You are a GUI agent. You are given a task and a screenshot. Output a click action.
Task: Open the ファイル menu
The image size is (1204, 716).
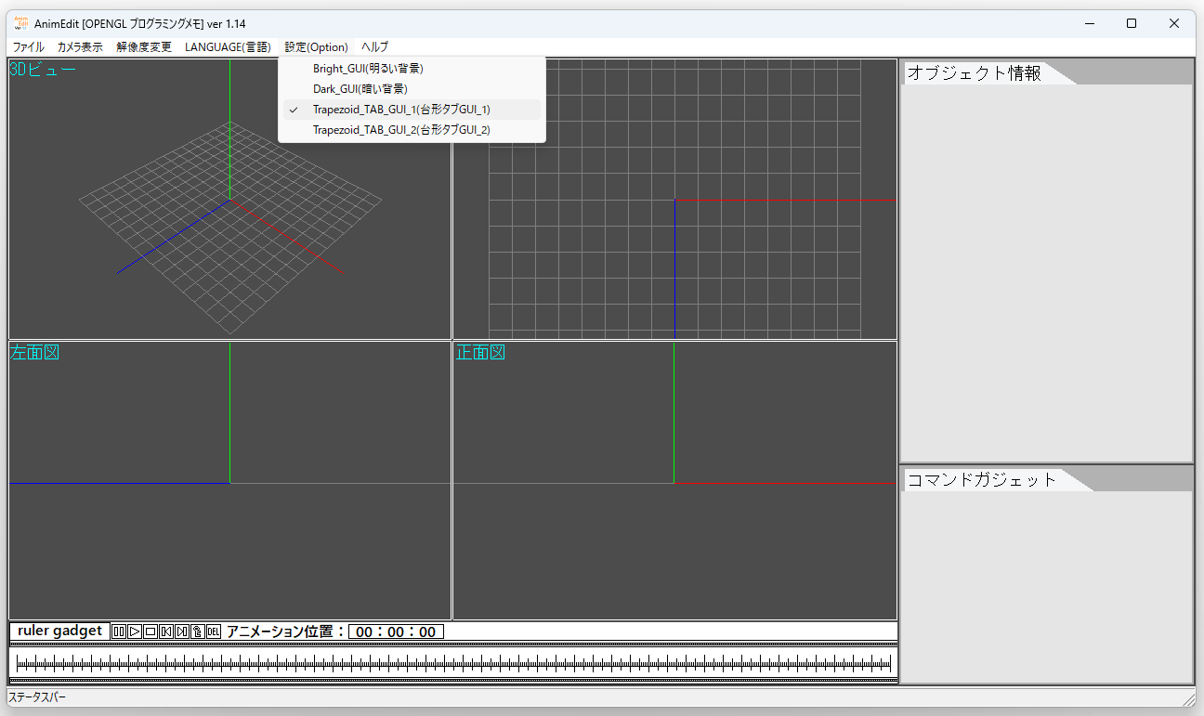pos(28,46)
